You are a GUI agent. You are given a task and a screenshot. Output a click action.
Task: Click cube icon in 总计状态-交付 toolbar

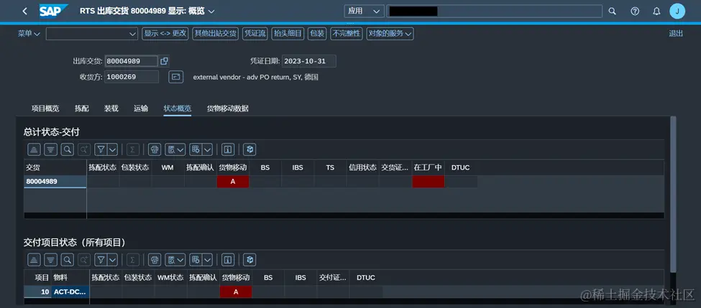coord(249,149)
